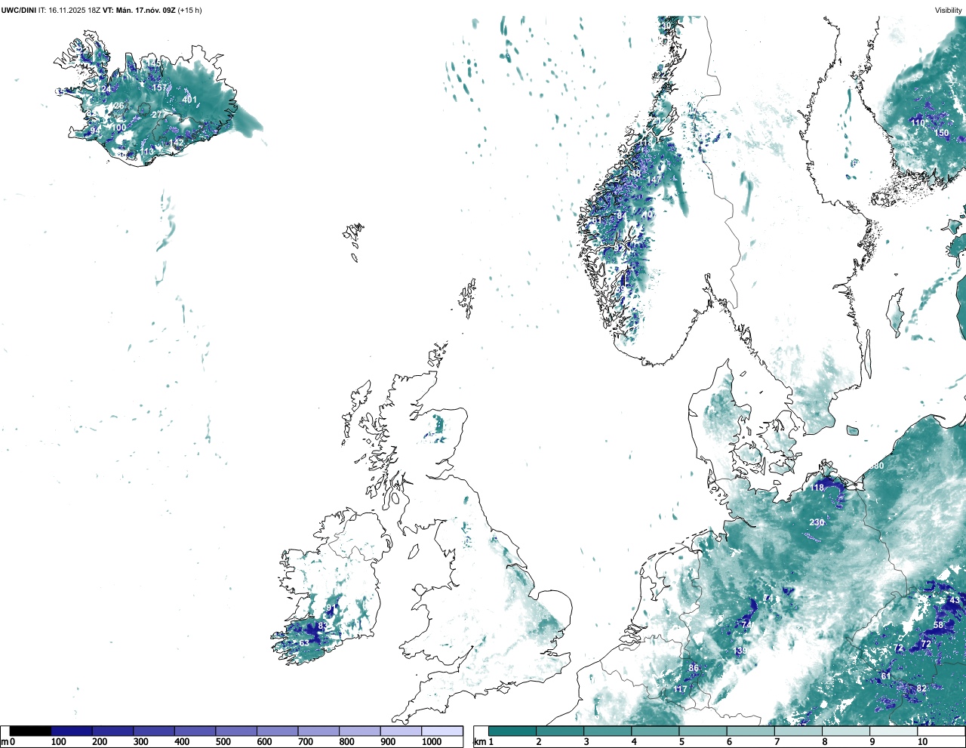Select the '58' value in the southeast corner

pyautogui.click(x=938, y=625)
